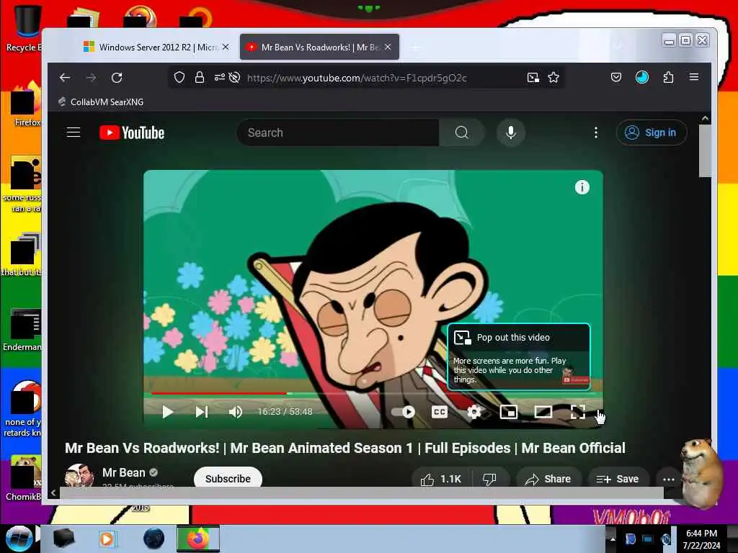Toggle the autoplay switch

point(403,412)
